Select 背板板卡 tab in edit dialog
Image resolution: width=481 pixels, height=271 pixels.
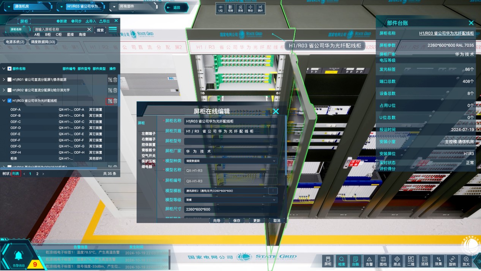[148, 150]
